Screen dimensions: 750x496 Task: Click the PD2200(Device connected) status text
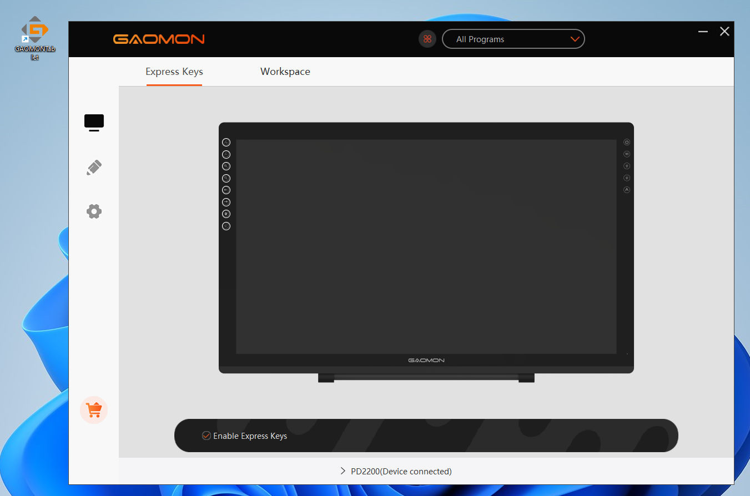(401, 471)
